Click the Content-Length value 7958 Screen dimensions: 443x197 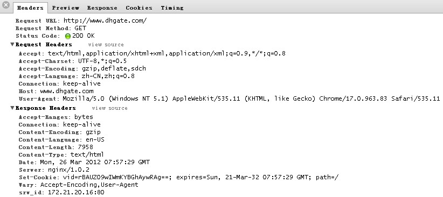pos(86,147)
